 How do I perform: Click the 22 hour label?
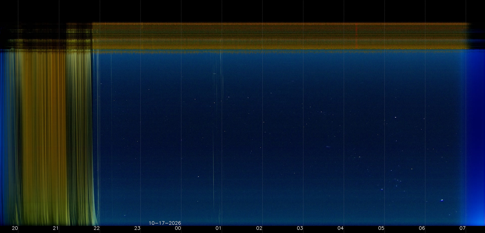[96, 228]
